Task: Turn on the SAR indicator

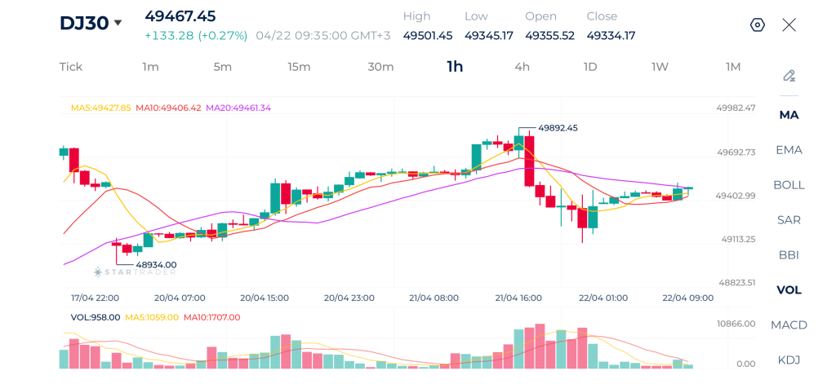Action: click(789, 220)
